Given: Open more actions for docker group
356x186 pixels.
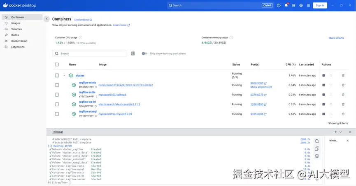Looking at the screenshot, I should pyautogui.click(x=331, y=75).
